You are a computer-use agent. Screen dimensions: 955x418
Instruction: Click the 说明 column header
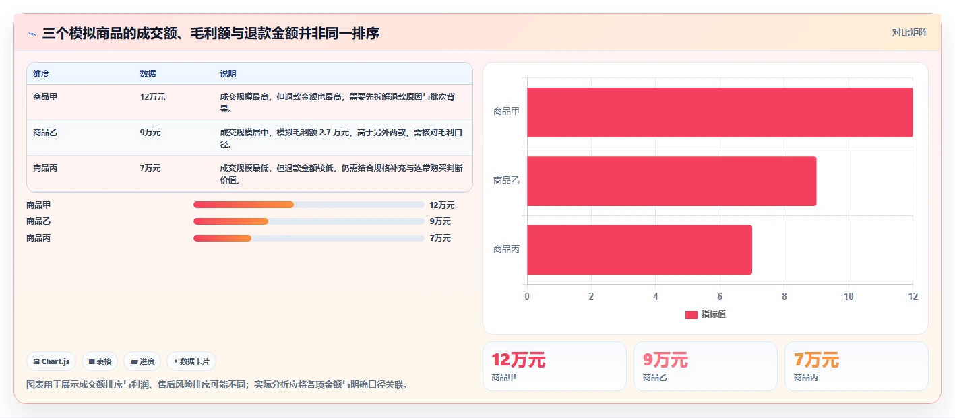point(228,73)
